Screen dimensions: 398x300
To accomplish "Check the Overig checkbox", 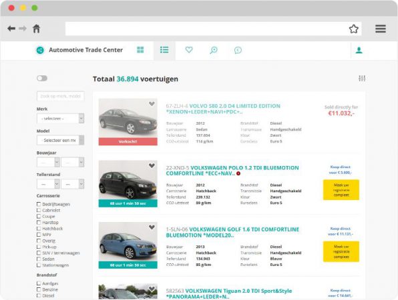I will (x=39, y=241).
